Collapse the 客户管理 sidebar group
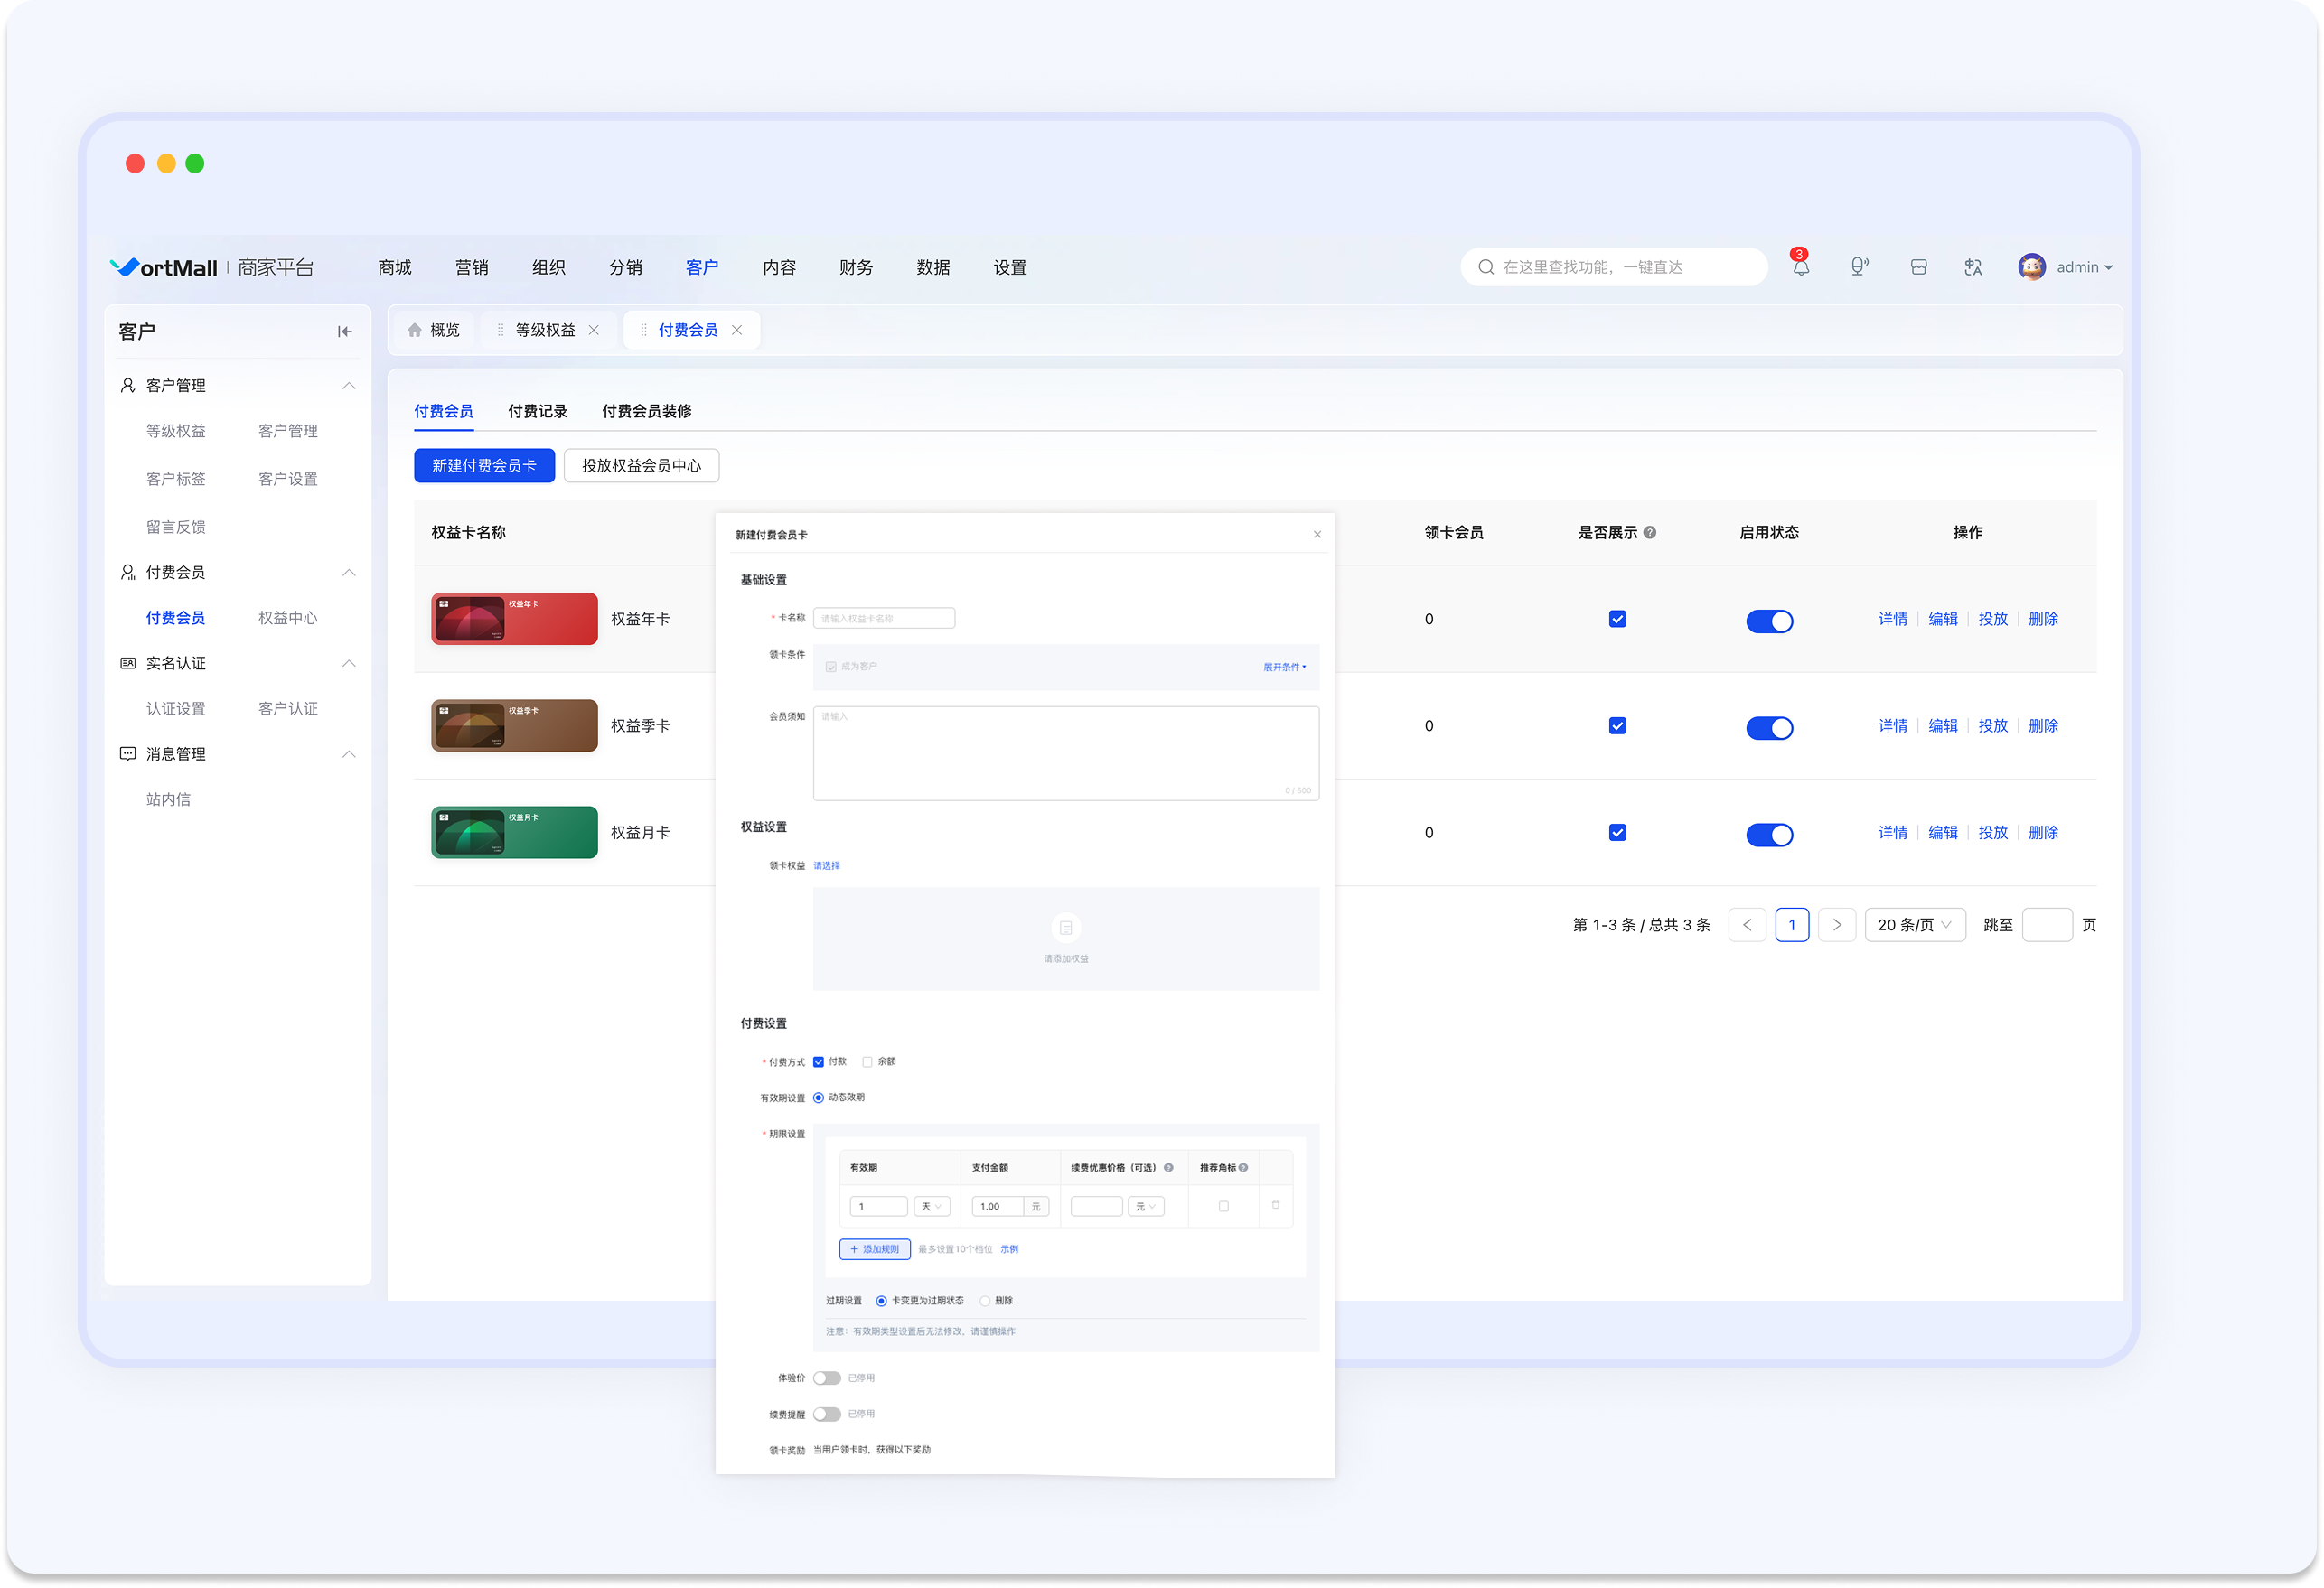This screenshot has width=2324, height=1588. point(348,385)
